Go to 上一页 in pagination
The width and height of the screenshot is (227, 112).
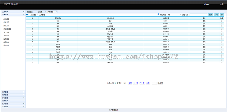(136, 83)
